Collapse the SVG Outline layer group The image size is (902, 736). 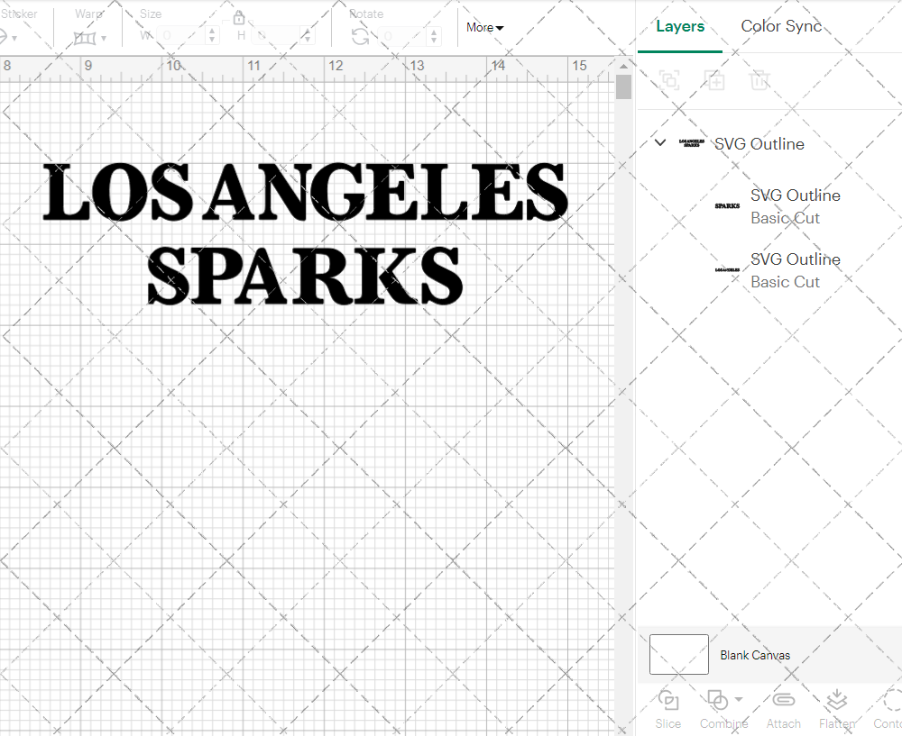pyautogui.click(x=659, y=142)
